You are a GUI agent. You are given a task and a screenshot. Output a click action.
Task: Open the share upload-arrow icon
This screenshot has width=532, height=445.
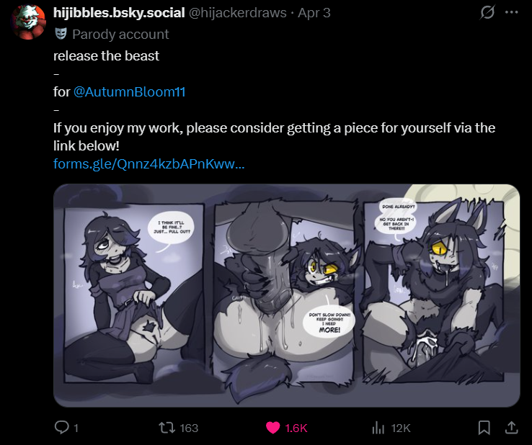(511, 428)
